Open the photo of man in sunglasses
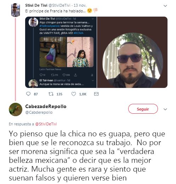Image resolution: width=176 pixels, height=184 pixels. pyautogui.click(x=132, y=52)
